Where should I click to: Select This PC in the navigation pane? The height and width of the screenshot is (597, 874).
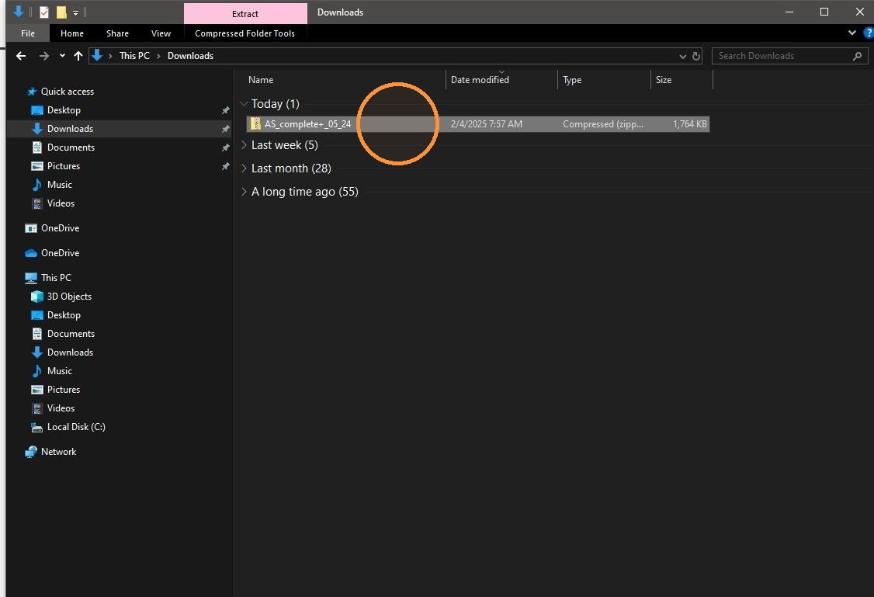(x=57, y=278)
